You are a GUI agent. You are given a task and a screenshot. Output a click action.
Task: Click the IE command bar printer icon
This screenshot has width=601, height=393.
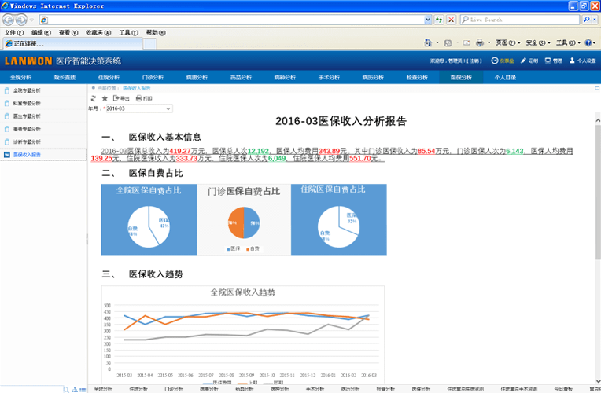[x=480, y=42]
